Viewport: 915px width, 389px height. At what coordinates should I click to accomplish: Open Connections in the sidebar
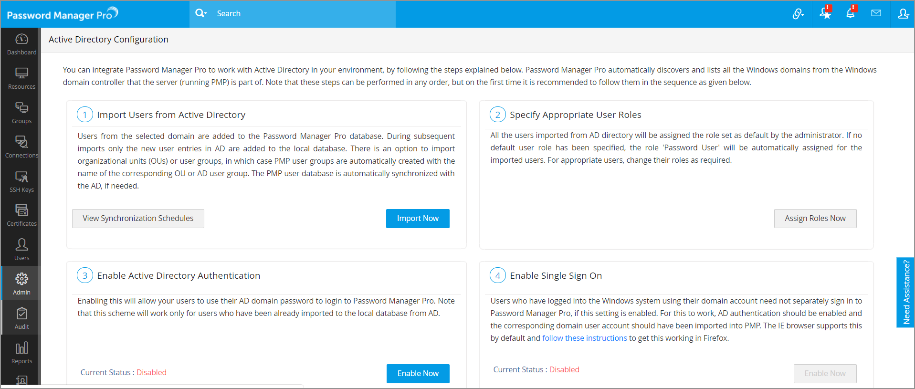[x=21, y=147]
